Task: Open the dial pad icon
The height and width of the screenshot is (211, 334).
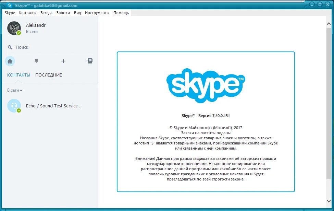Action: 37,61
